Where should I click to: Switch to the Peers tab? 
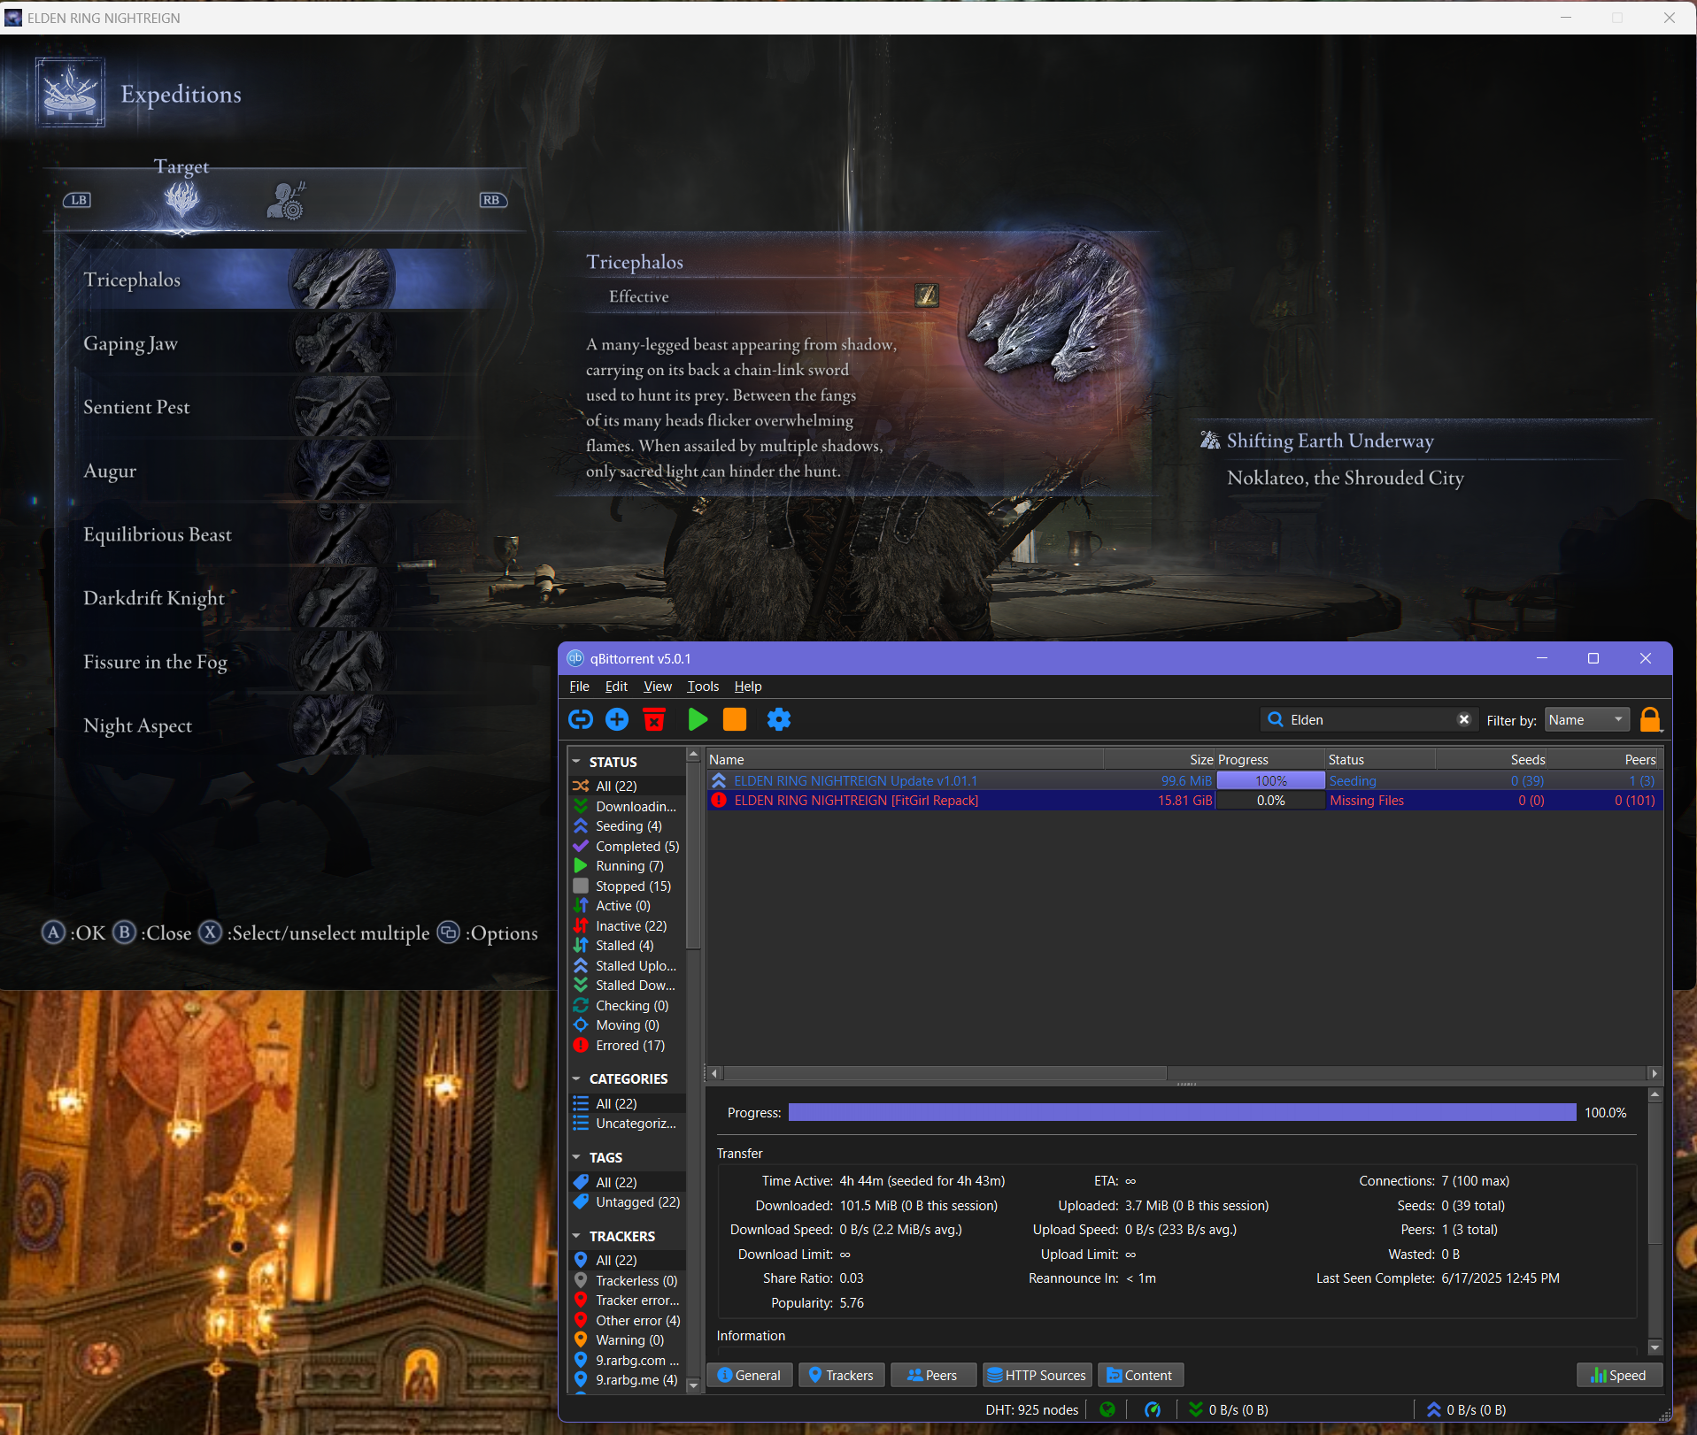[x=933, y=1375]
